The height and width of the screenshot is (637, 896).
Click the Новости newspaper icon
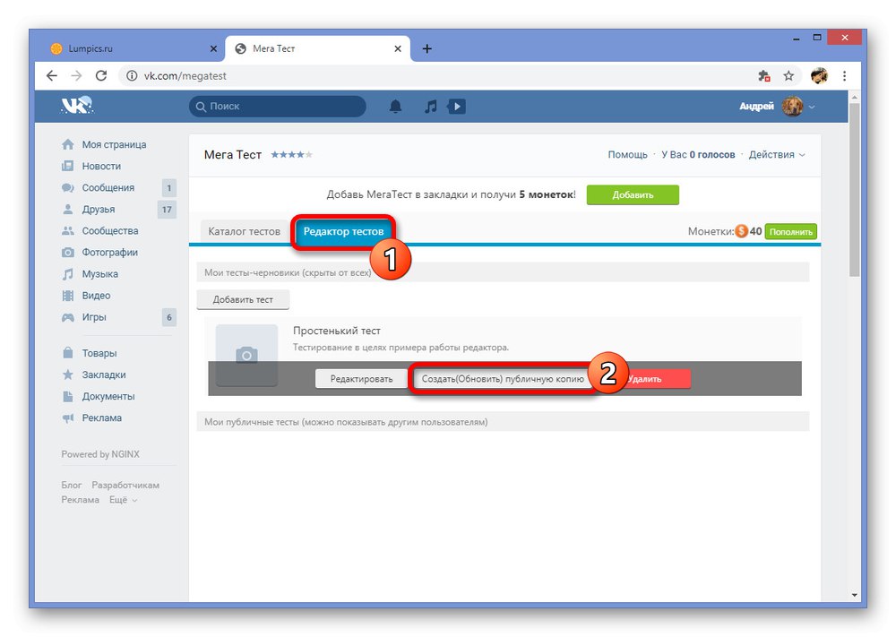coord(68,167)
